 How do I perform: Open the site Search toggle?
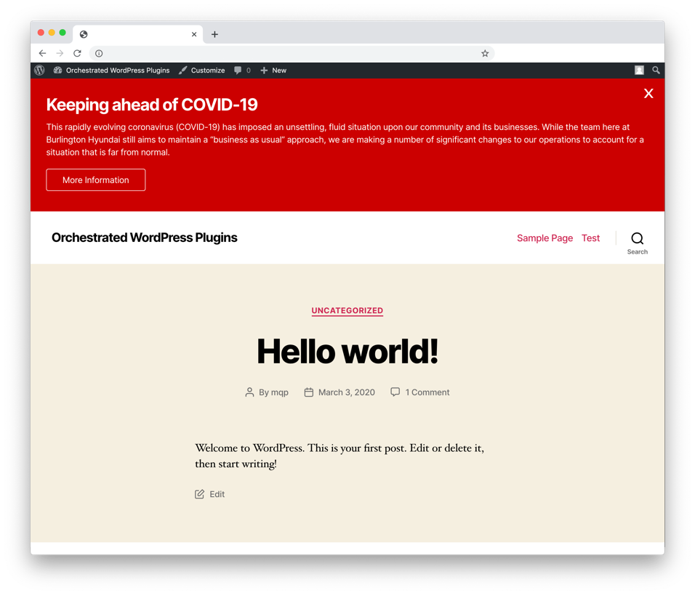tap(638, 243)
